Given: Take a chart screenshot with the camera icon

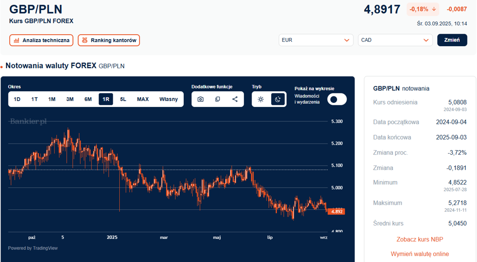Looking at the screenshot, I should 200,99.
